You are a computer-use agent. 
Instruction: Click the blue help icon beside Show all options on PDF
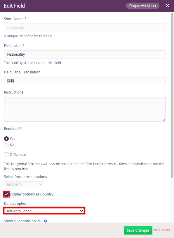coord(46,221)
